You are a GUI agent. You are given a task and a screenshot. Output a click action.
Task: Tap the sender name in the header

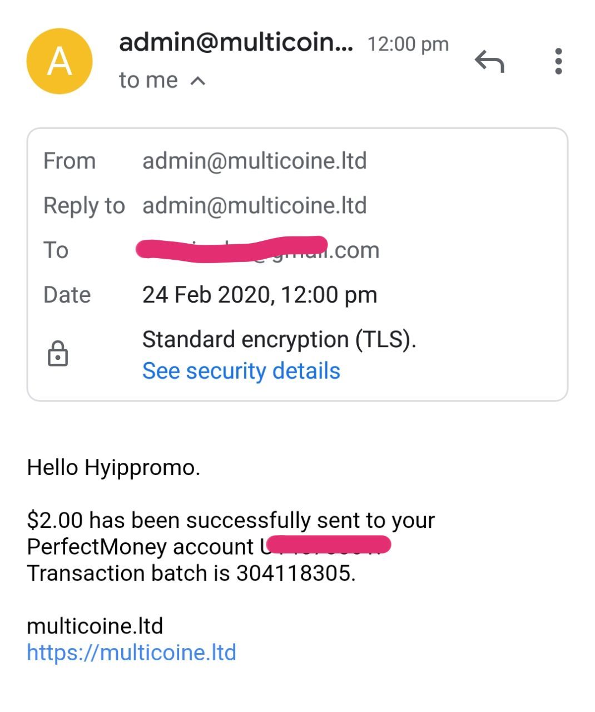point(236,42)
